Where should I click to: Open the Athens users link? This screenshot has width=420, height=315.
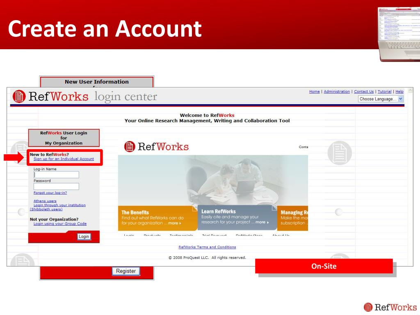pyautogui.click(x=45, y=201)
